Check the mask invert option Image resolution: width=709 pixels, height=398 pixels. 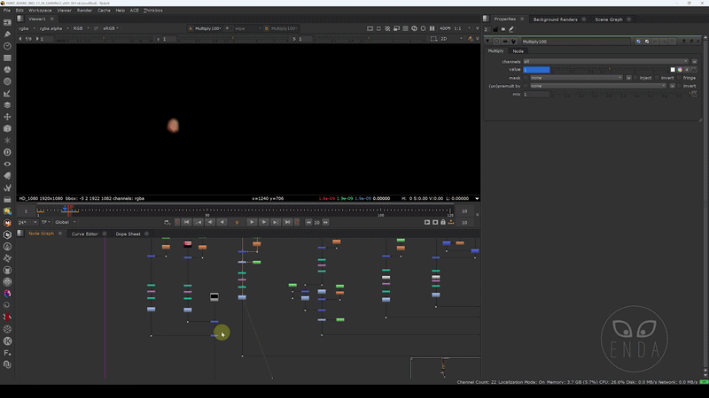pos(658,78)
